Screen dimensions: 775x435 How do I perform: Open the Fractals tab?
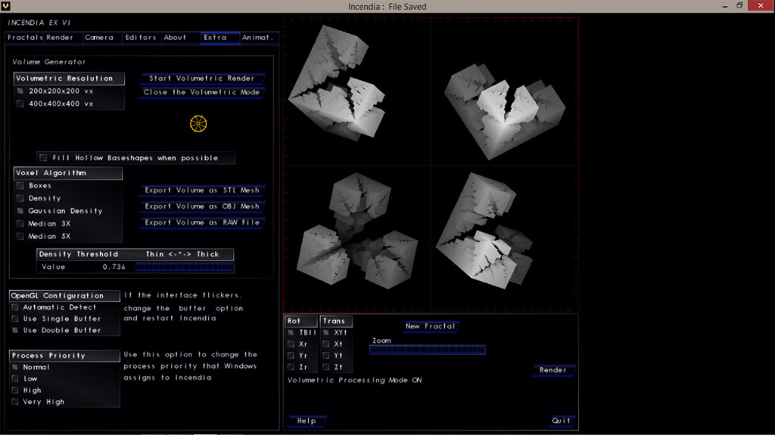[x=25, y=38]
